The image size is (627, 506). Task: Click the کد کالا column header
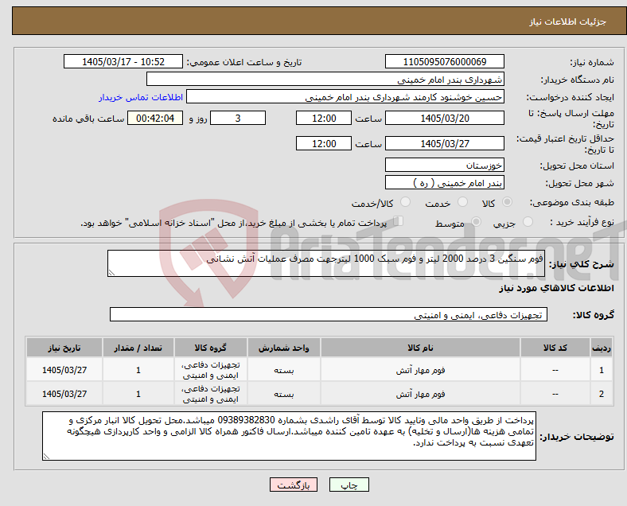(555, 348)
